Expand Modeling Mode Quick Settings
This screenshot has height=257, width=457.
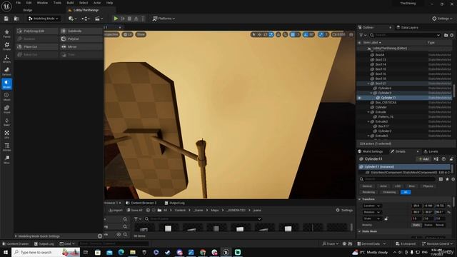(16, 236)
